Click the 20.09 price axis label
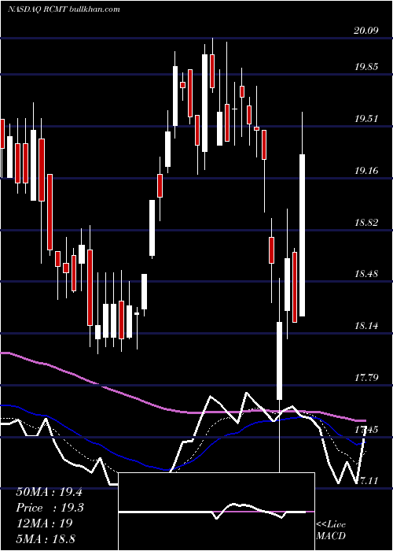 click(366, 31)
